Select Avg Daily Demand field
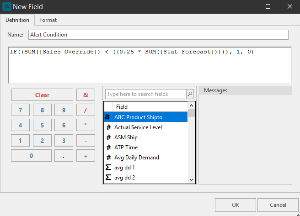Image resolution: width=300 pixels, height=216 pixels. [145, 158]
